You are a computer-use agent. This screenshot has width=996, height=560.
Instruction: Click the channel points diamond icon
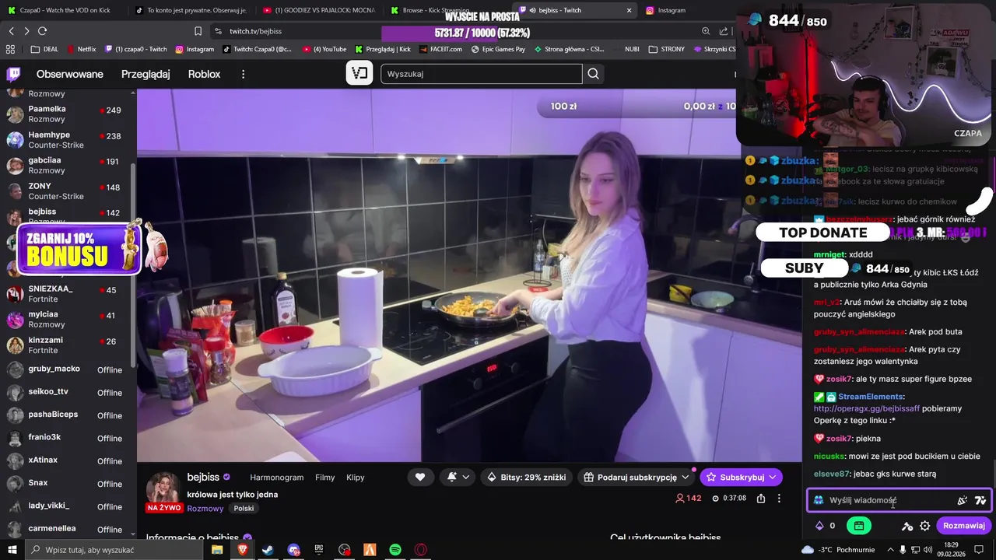(x=819, y=526)
